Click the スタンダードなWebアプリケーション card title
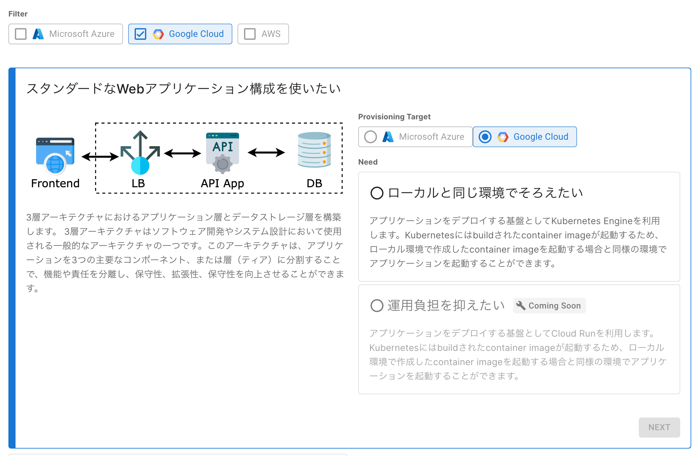Image resolution: width=699 pixels, height=456 pixels. tap(183, 89)
